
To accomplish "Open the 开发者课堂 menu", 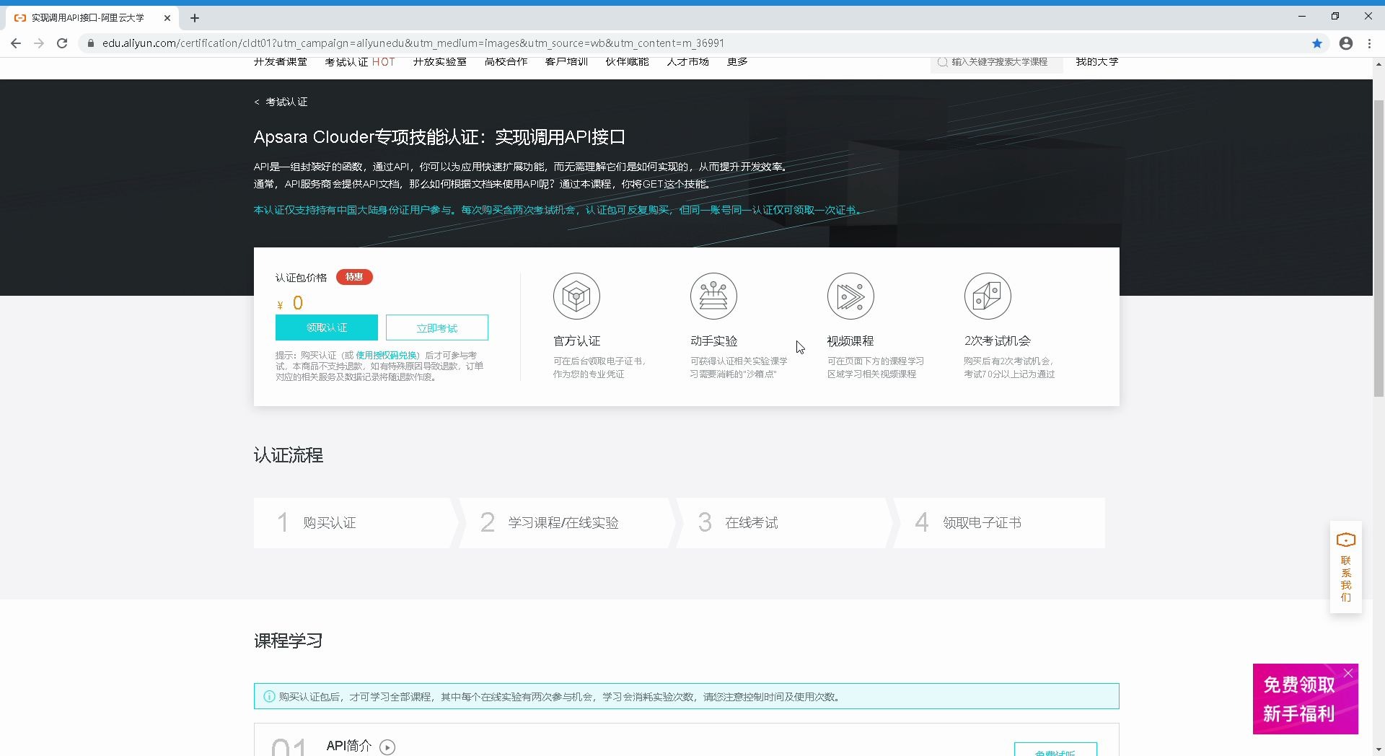I will pyautogui.click(x=281, y=62).
